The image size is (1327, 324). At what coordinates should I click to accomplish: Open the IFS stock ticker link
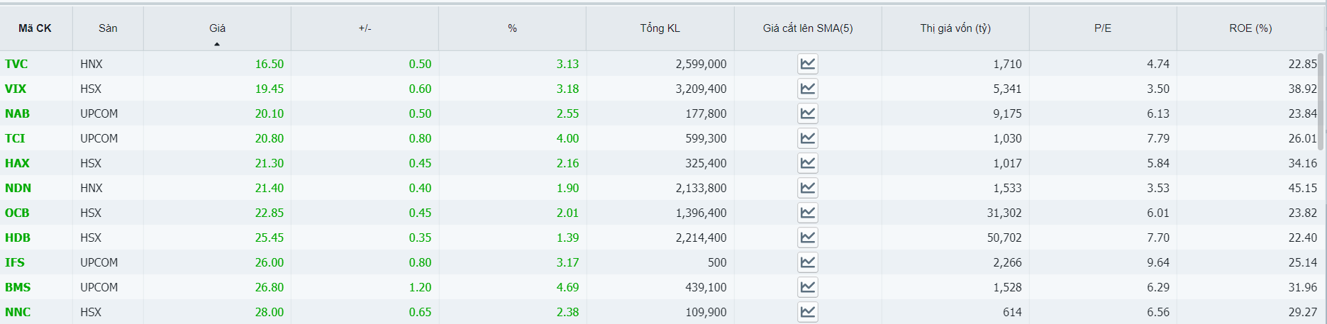click(x=15, y=262)
